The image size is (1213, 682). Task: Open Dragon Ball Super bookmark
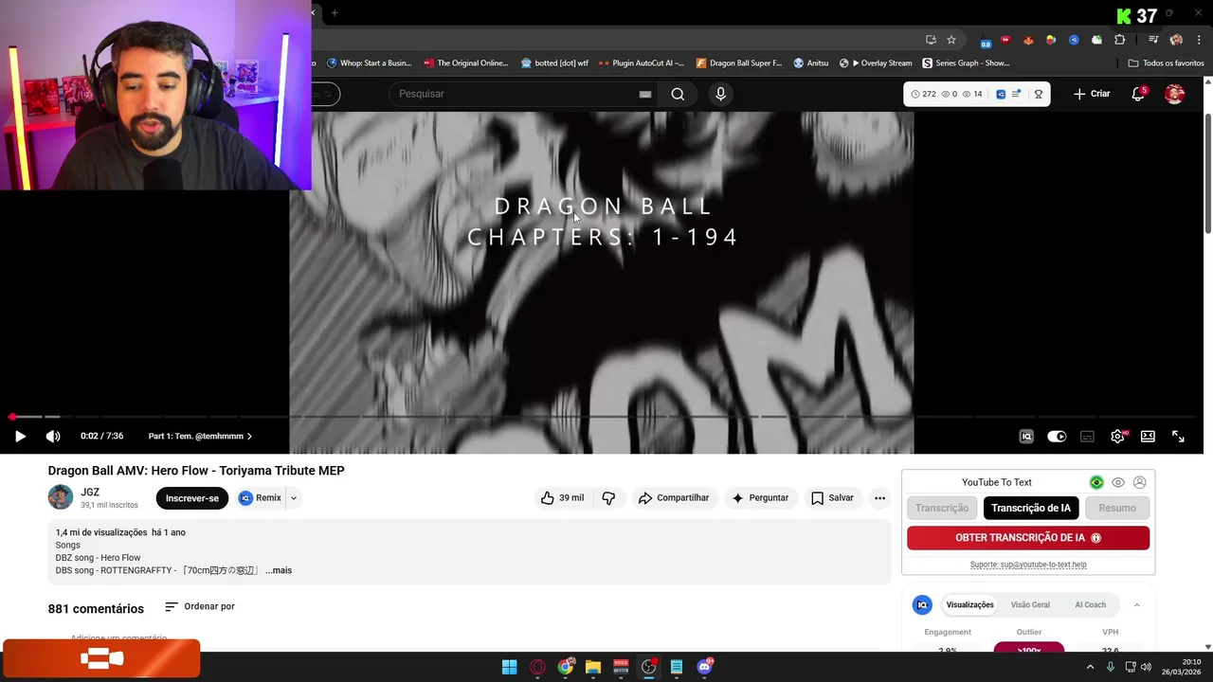click(739, 63)
